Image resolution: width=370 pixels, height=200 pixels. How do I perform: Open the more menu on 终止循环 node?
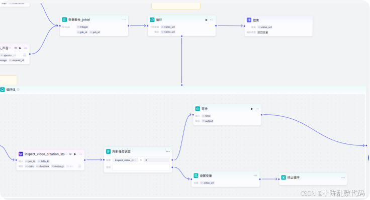tap(343, 177)
